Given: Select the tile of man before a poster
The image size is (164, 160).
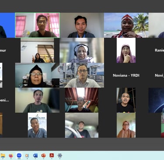Looking at the screenshot, I should point(37,125).
